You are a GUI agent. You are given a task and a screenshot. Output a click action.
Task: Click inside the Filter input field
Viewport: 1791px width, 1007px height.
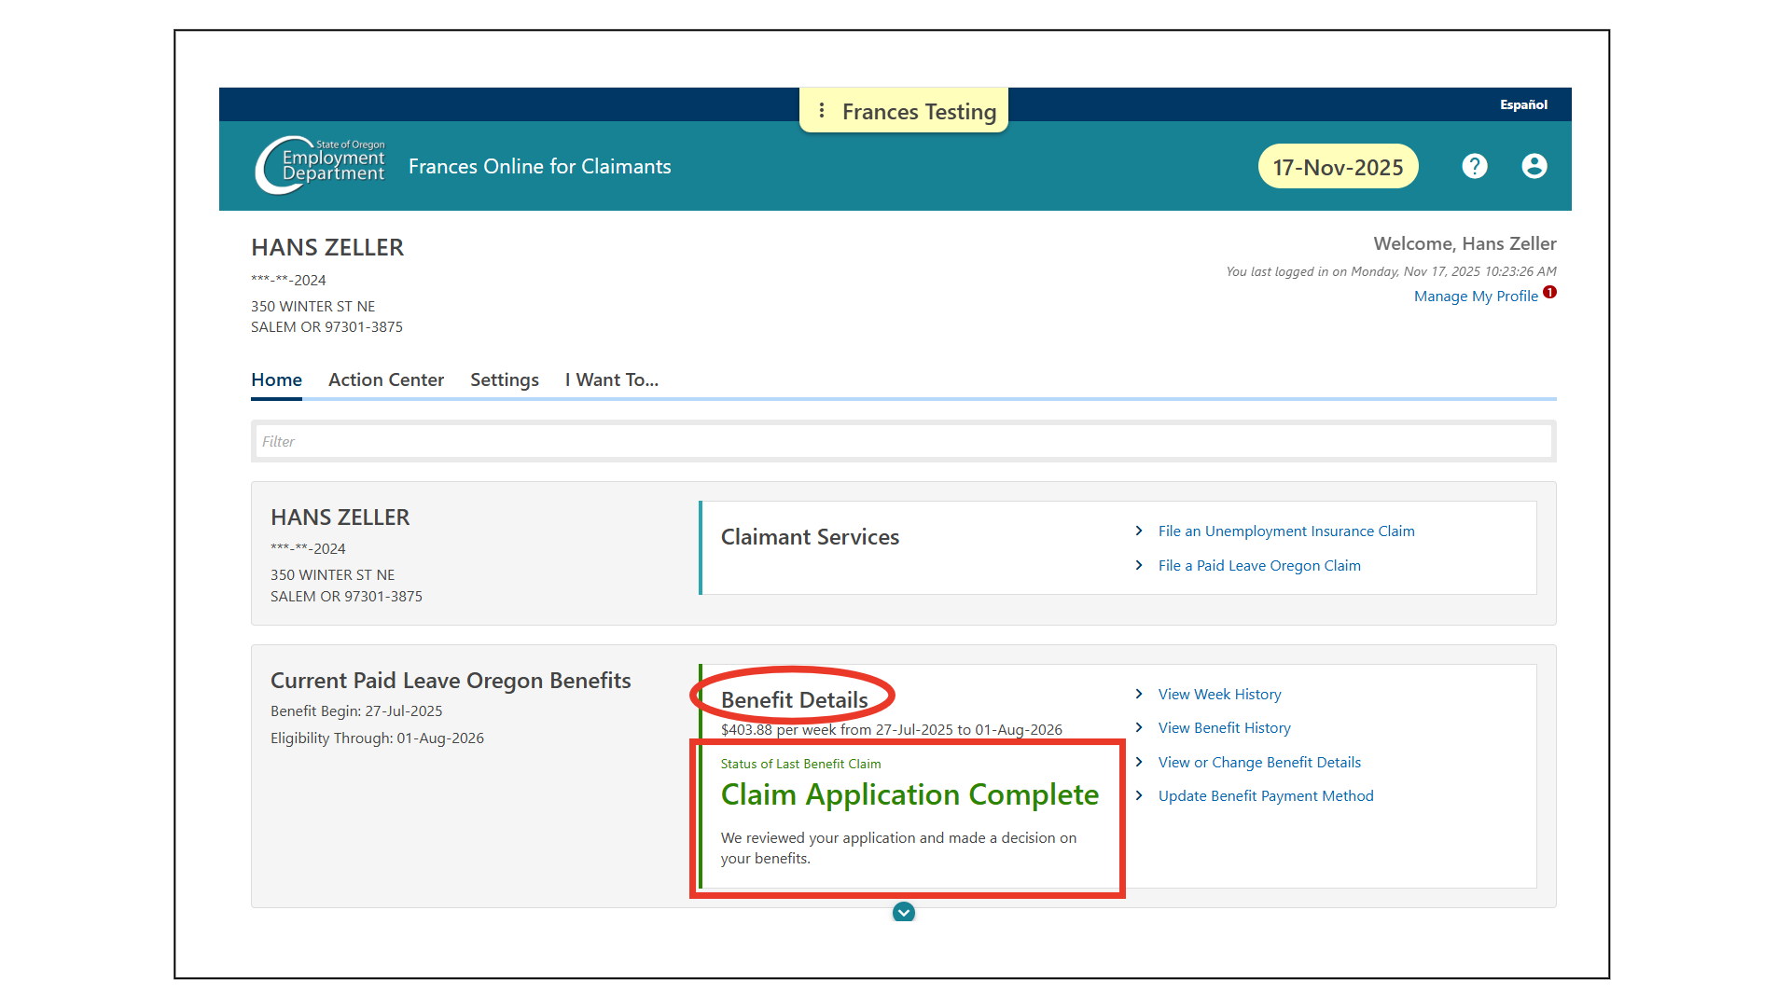[x=903, y=441]
